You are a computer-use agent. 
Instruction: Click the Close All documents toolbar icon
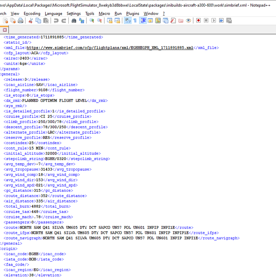point(13,21)
